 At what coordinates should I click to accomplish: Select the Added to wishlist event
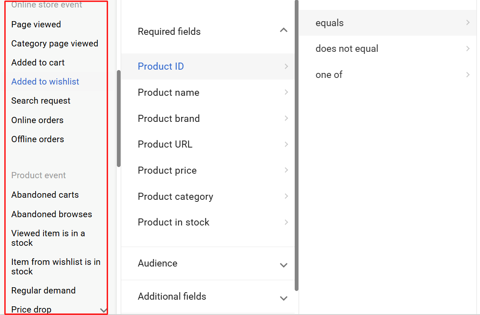coord(45,82)
